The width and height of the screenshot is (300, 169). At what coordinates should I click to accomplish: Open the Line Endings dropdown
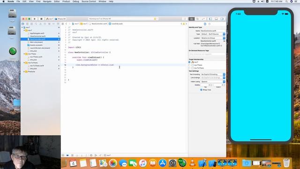[213, 77]
